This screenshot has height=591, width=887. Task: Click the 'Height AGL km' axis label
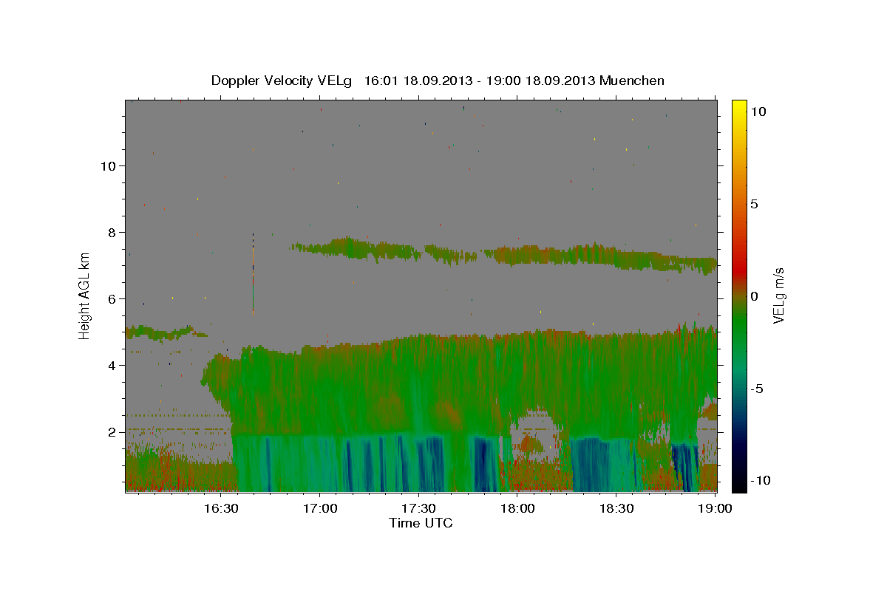tap(84, 295)
